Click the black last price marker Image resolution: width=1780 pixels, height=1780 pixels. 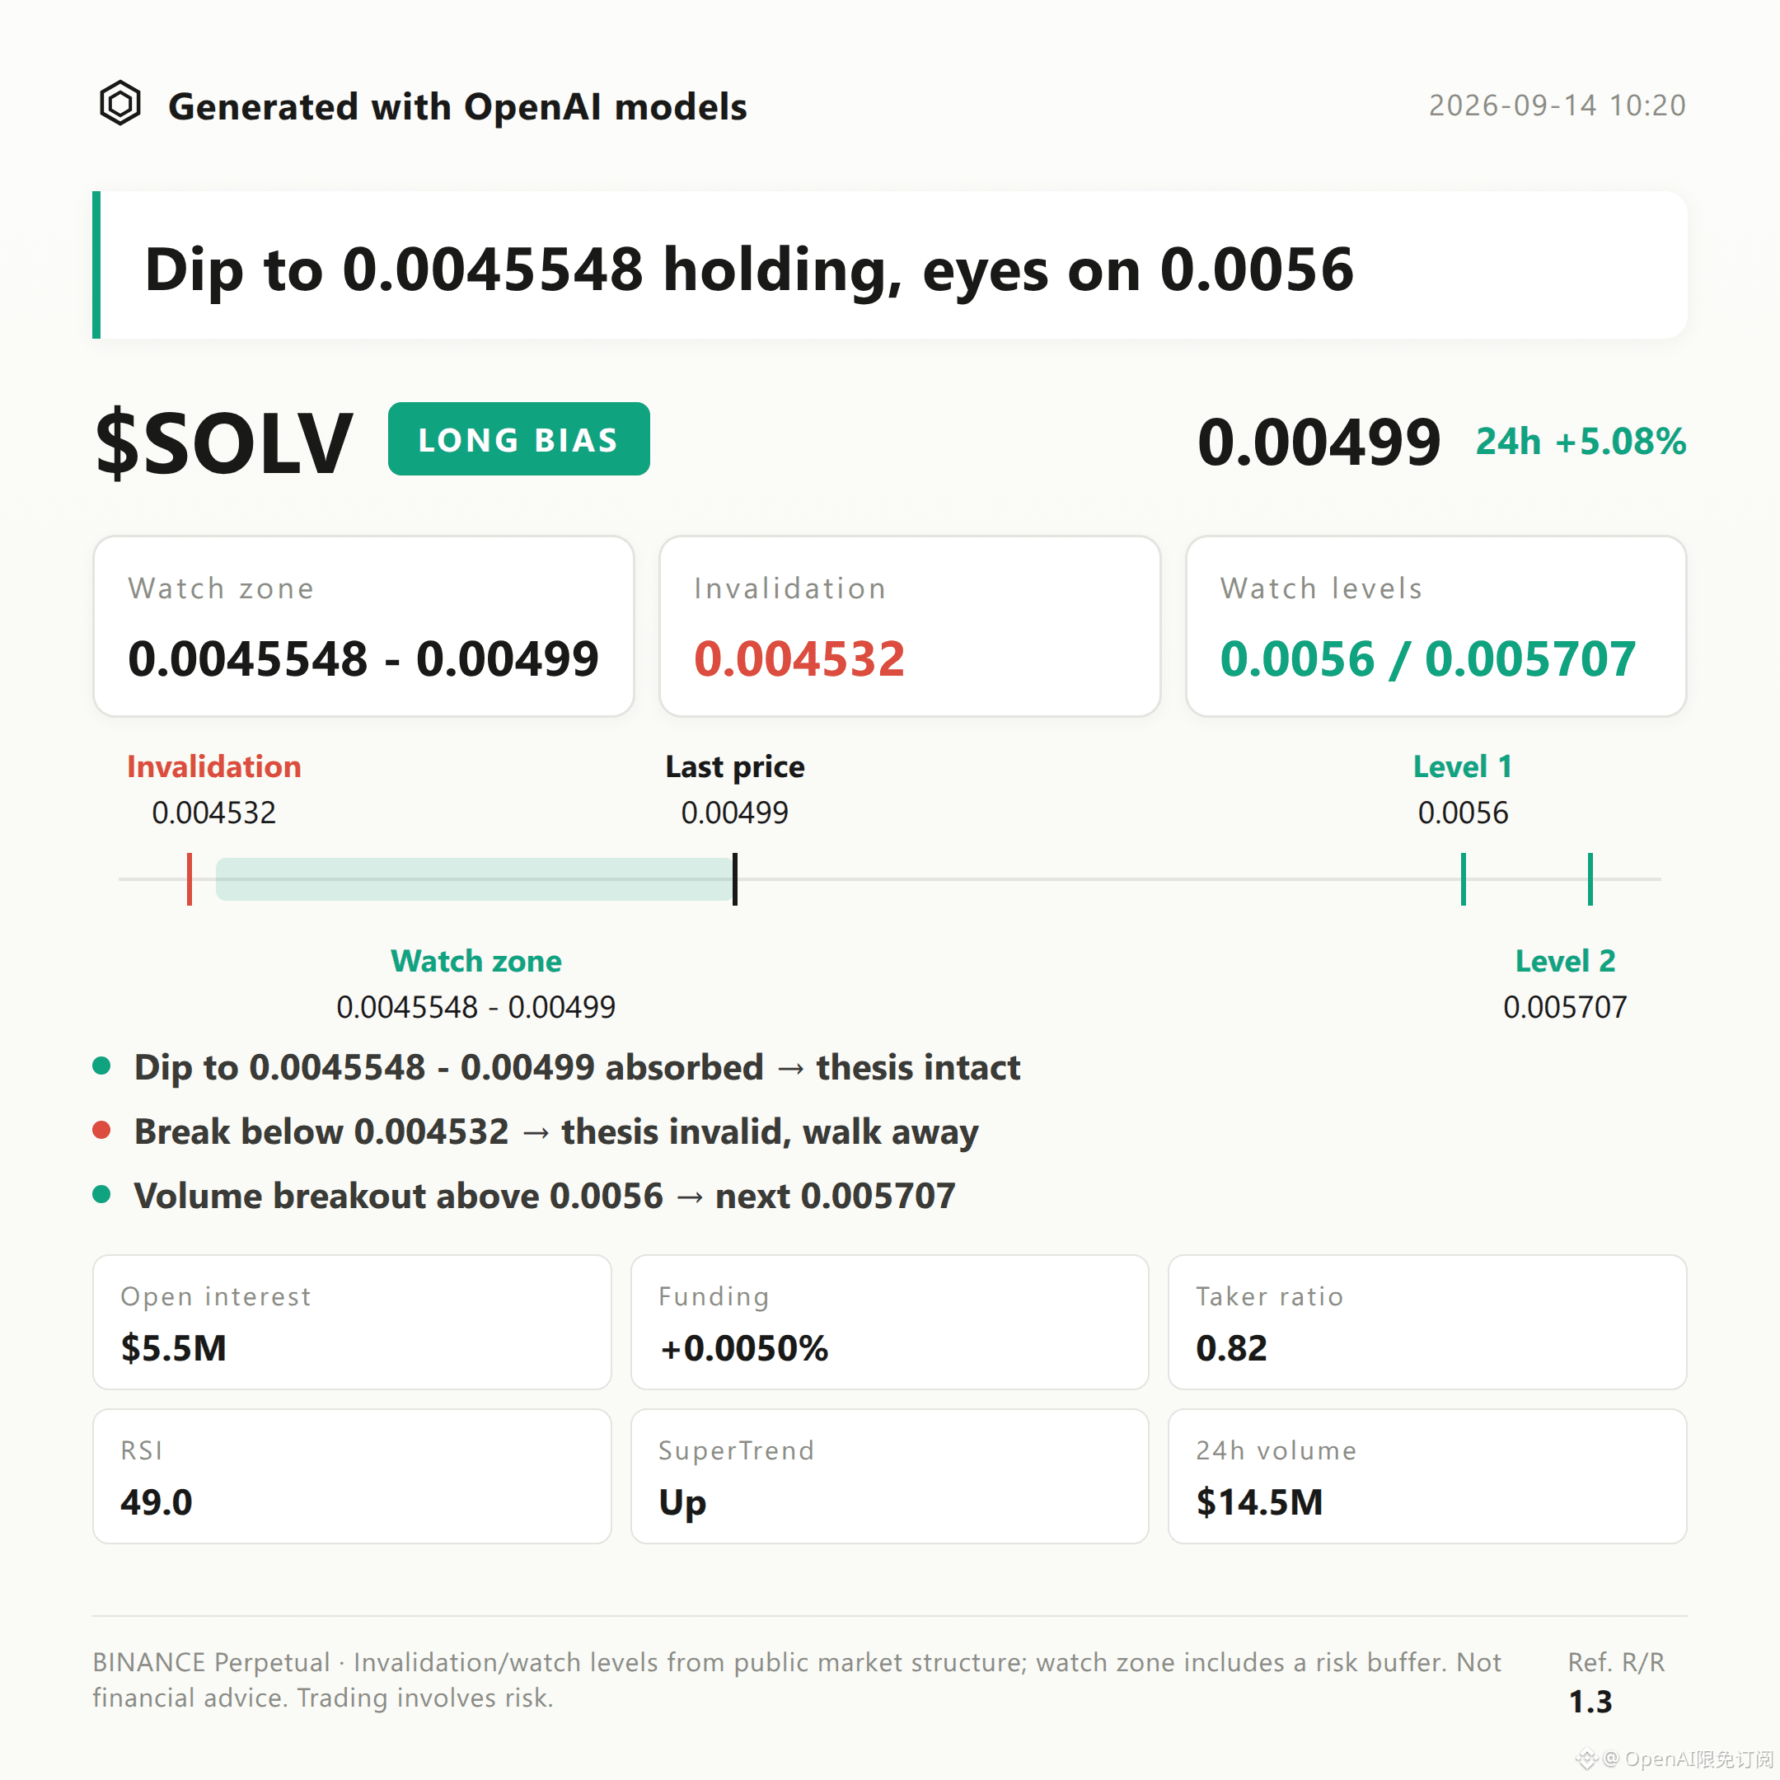click(735, 879)
